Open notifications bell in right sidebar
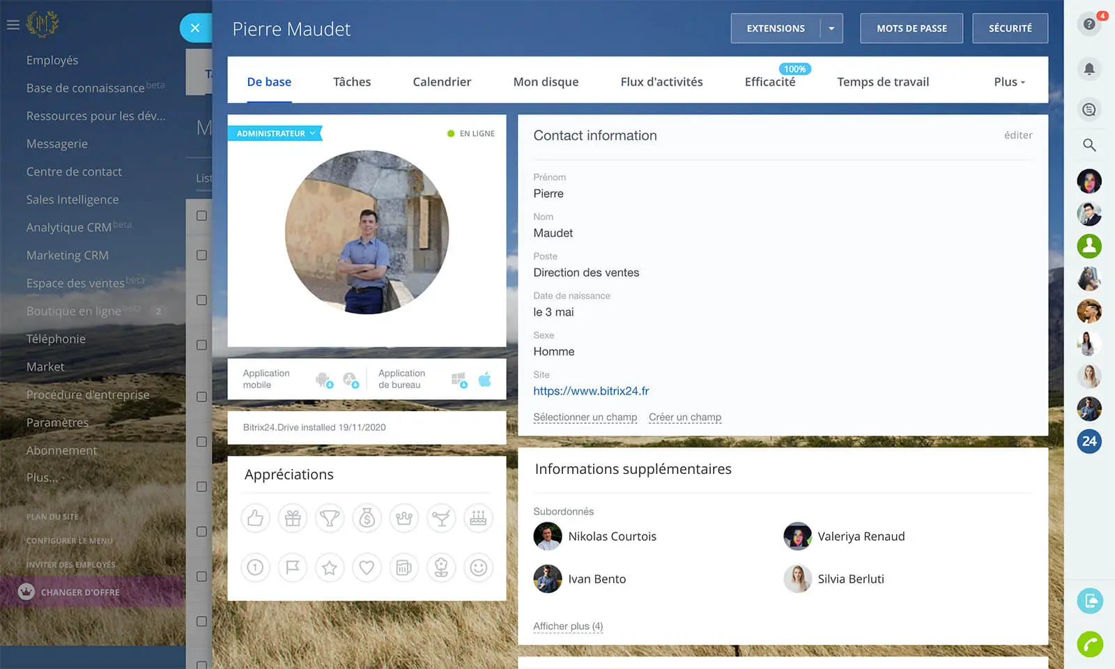 (1089, 68)
